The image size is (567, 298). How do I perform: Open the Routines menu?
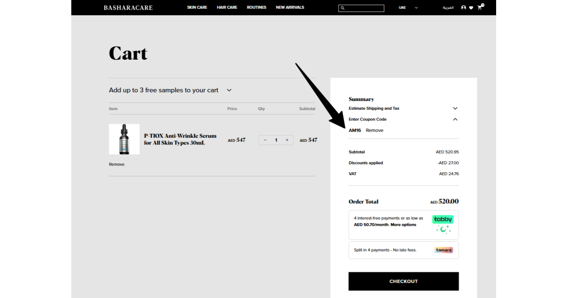coord(257,7)
